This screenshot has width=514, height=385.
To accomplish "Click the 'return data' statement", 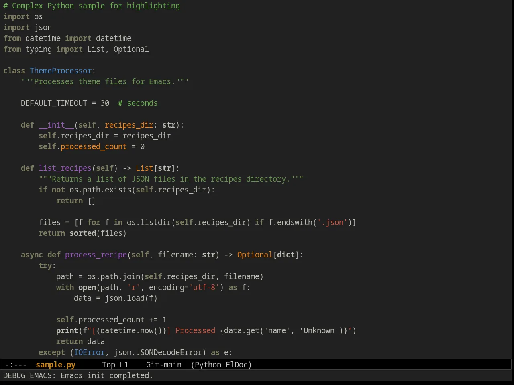I will [80, 341].
